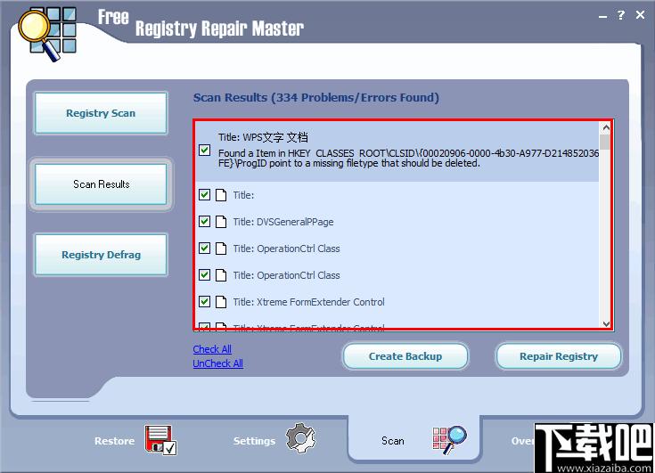Click the results list scroll-up arrow
Image resolution: width=655 pixels, height=473 pixels.
click(x=606, y=127)
